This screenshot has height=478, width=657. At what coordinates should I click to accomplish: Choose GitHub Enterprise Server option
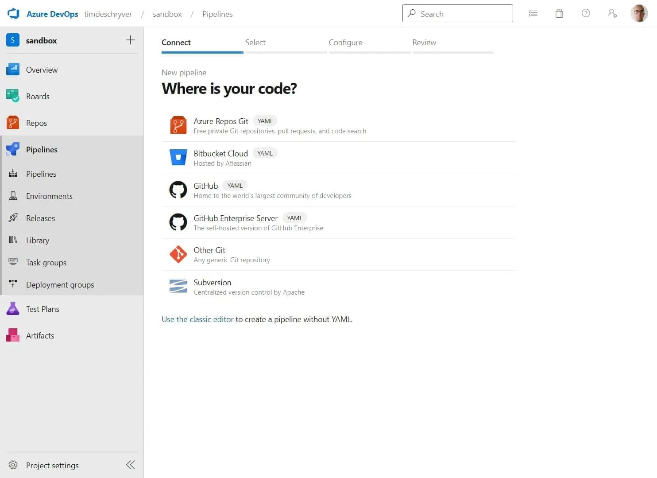339,222
